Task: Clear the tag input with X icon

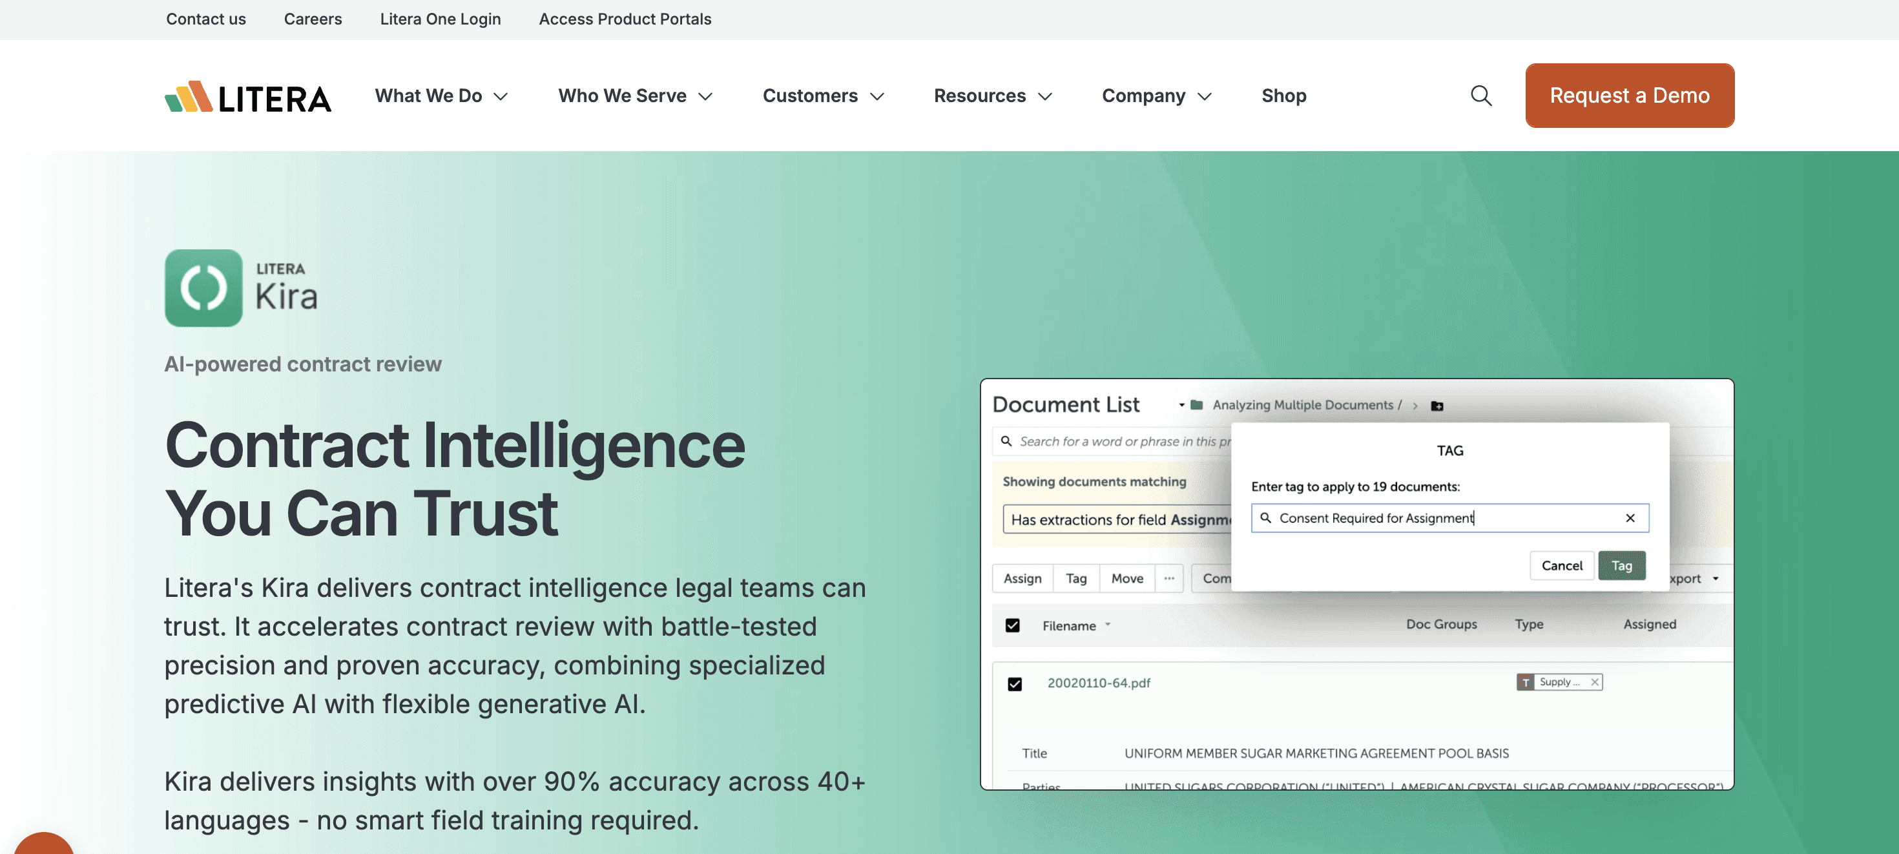Action: [x=1630, y=517]
